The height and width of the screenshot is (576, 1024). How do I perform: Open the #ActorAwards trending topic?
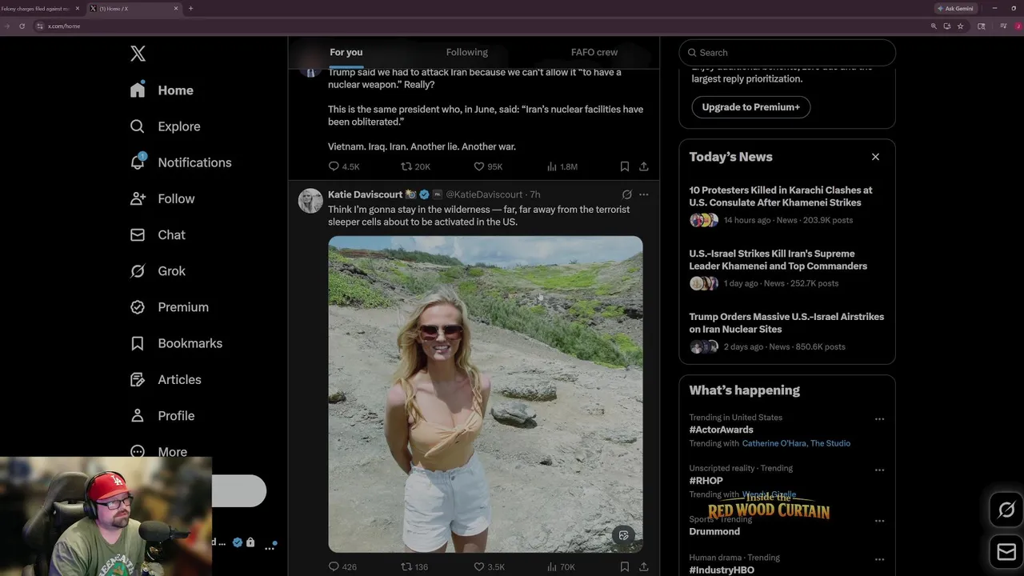click(x=721, y=430)
